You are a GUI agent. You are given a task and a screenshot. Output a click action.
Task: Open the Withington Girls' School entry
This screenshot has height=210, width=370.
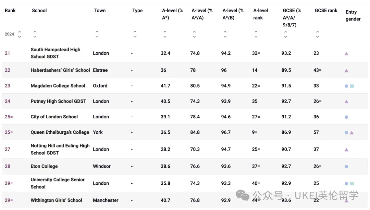[x=57, y=200]
